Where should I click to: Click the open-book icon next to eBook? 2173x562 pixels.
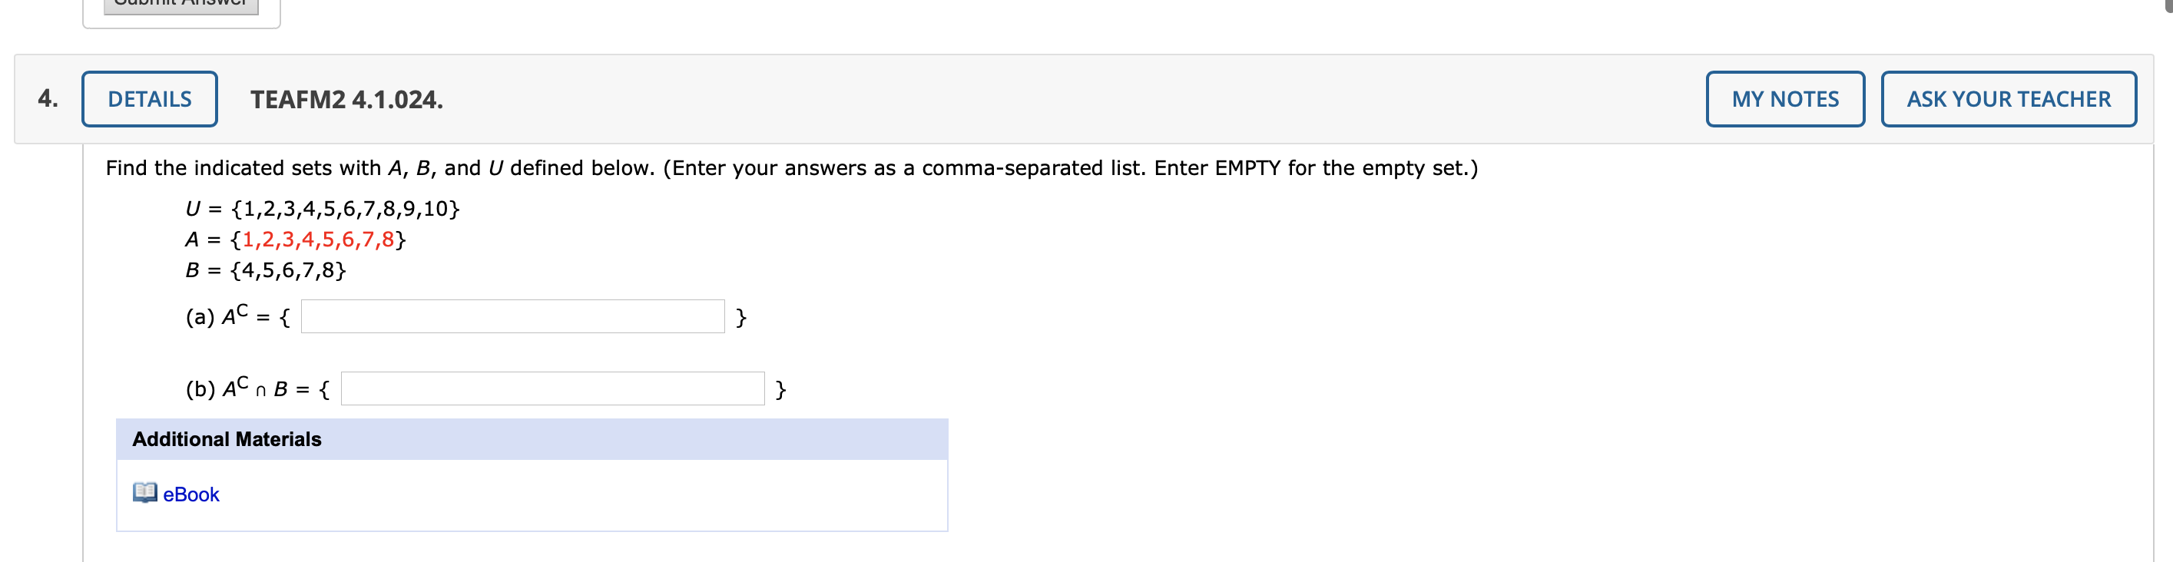(x=144, y=494)
